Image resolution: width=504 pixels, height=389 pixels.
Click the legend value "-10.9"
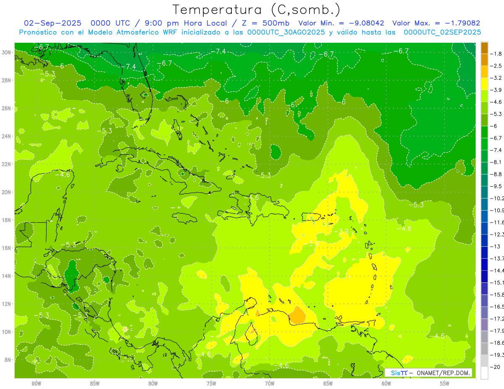497,210
